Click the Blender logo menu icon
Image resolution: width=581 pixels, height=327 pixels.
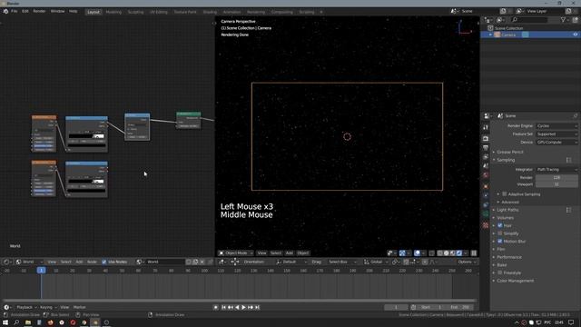click(5, 12)
